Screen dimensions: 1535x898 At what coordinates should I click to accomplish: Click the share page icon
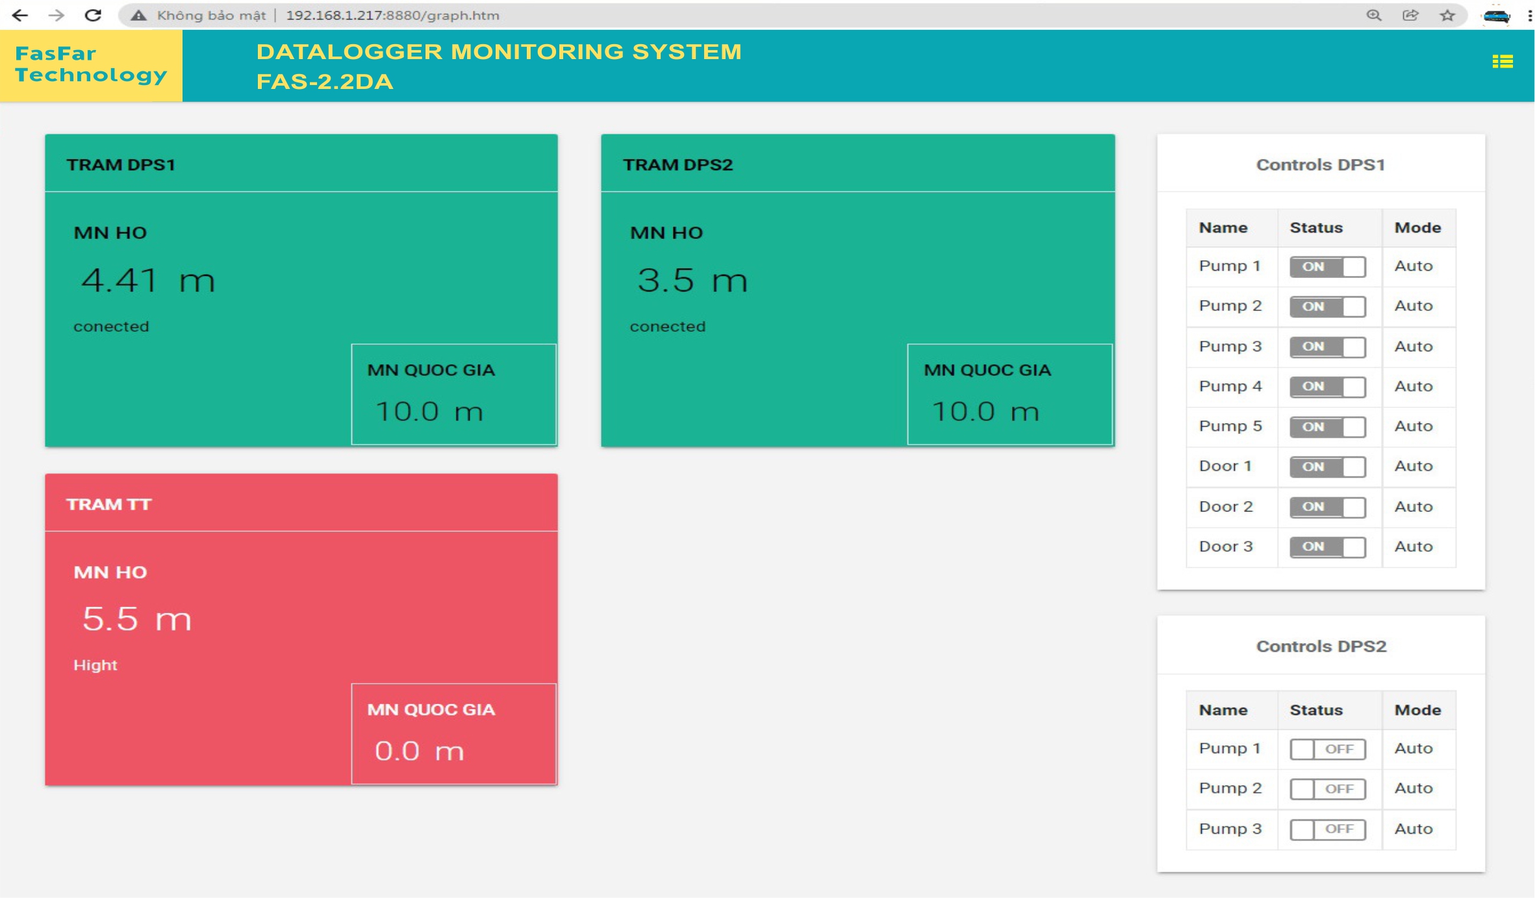1410,15
